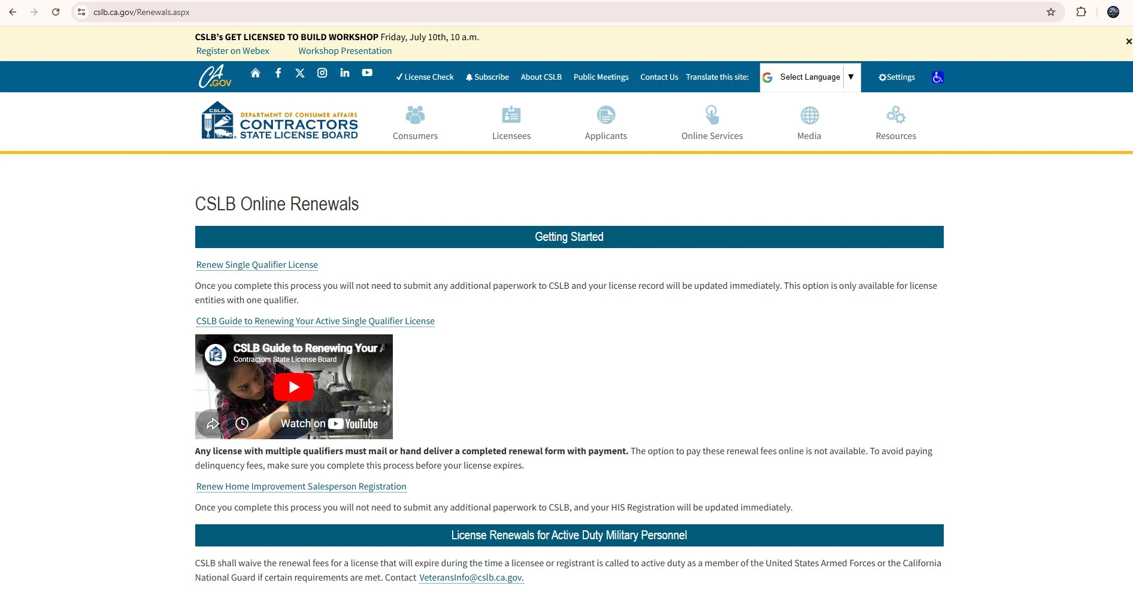Open Settings in the top bar
1133x592 pixels.
point(896,77)
